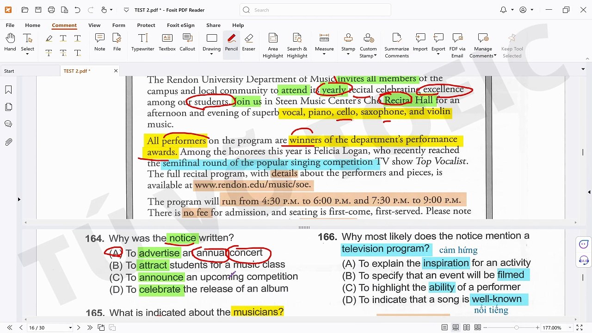
Task: Open the Stamp dropdown
Action: [x=348, y=54]
